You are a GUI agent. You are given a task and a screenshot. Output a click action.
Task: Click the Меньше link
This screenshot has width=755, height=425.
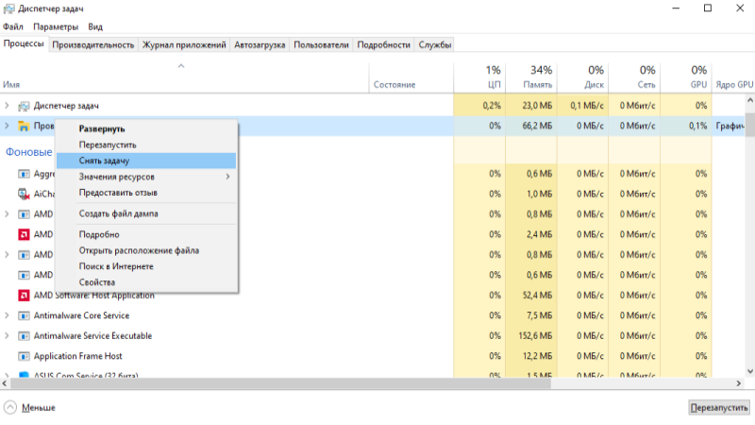click(x=39, y=408)
